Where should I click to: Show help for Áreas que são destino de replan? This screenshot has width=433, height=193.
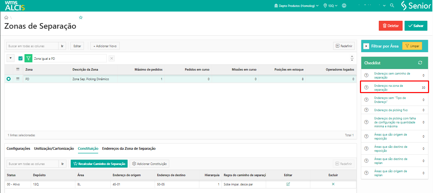point(366,161)
